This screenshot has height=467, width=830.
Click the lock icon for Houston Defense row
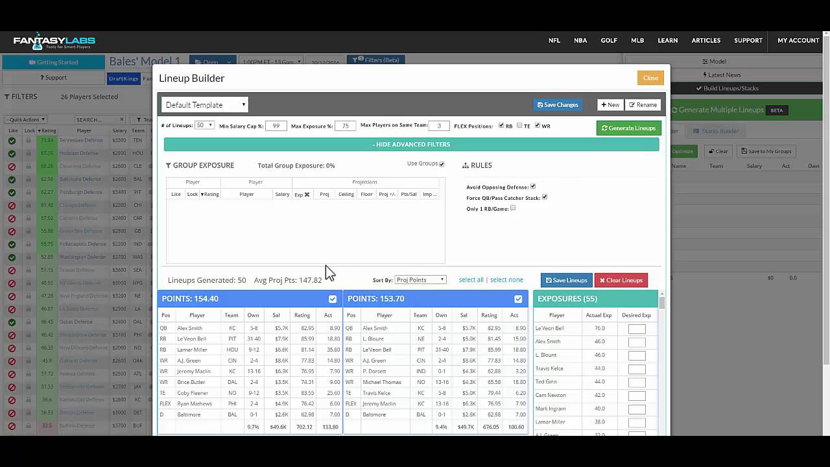tap(29, 153)
